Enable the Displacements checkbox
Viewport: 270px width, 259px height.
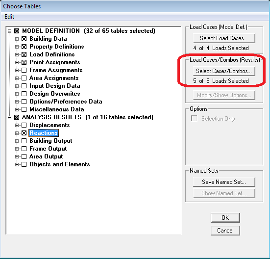[24, 125]
